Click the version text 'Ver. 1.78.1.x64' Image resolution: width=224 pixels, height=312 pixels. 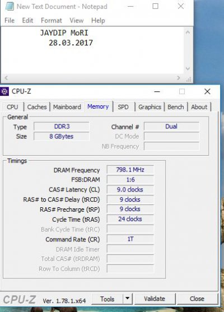(x=64, y=301)
